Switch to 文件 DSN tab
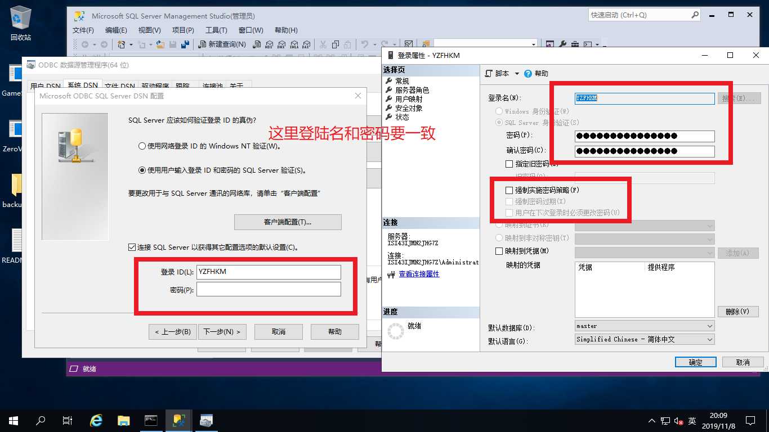Screen dimensions: 769x432 [x=120, y=86]
